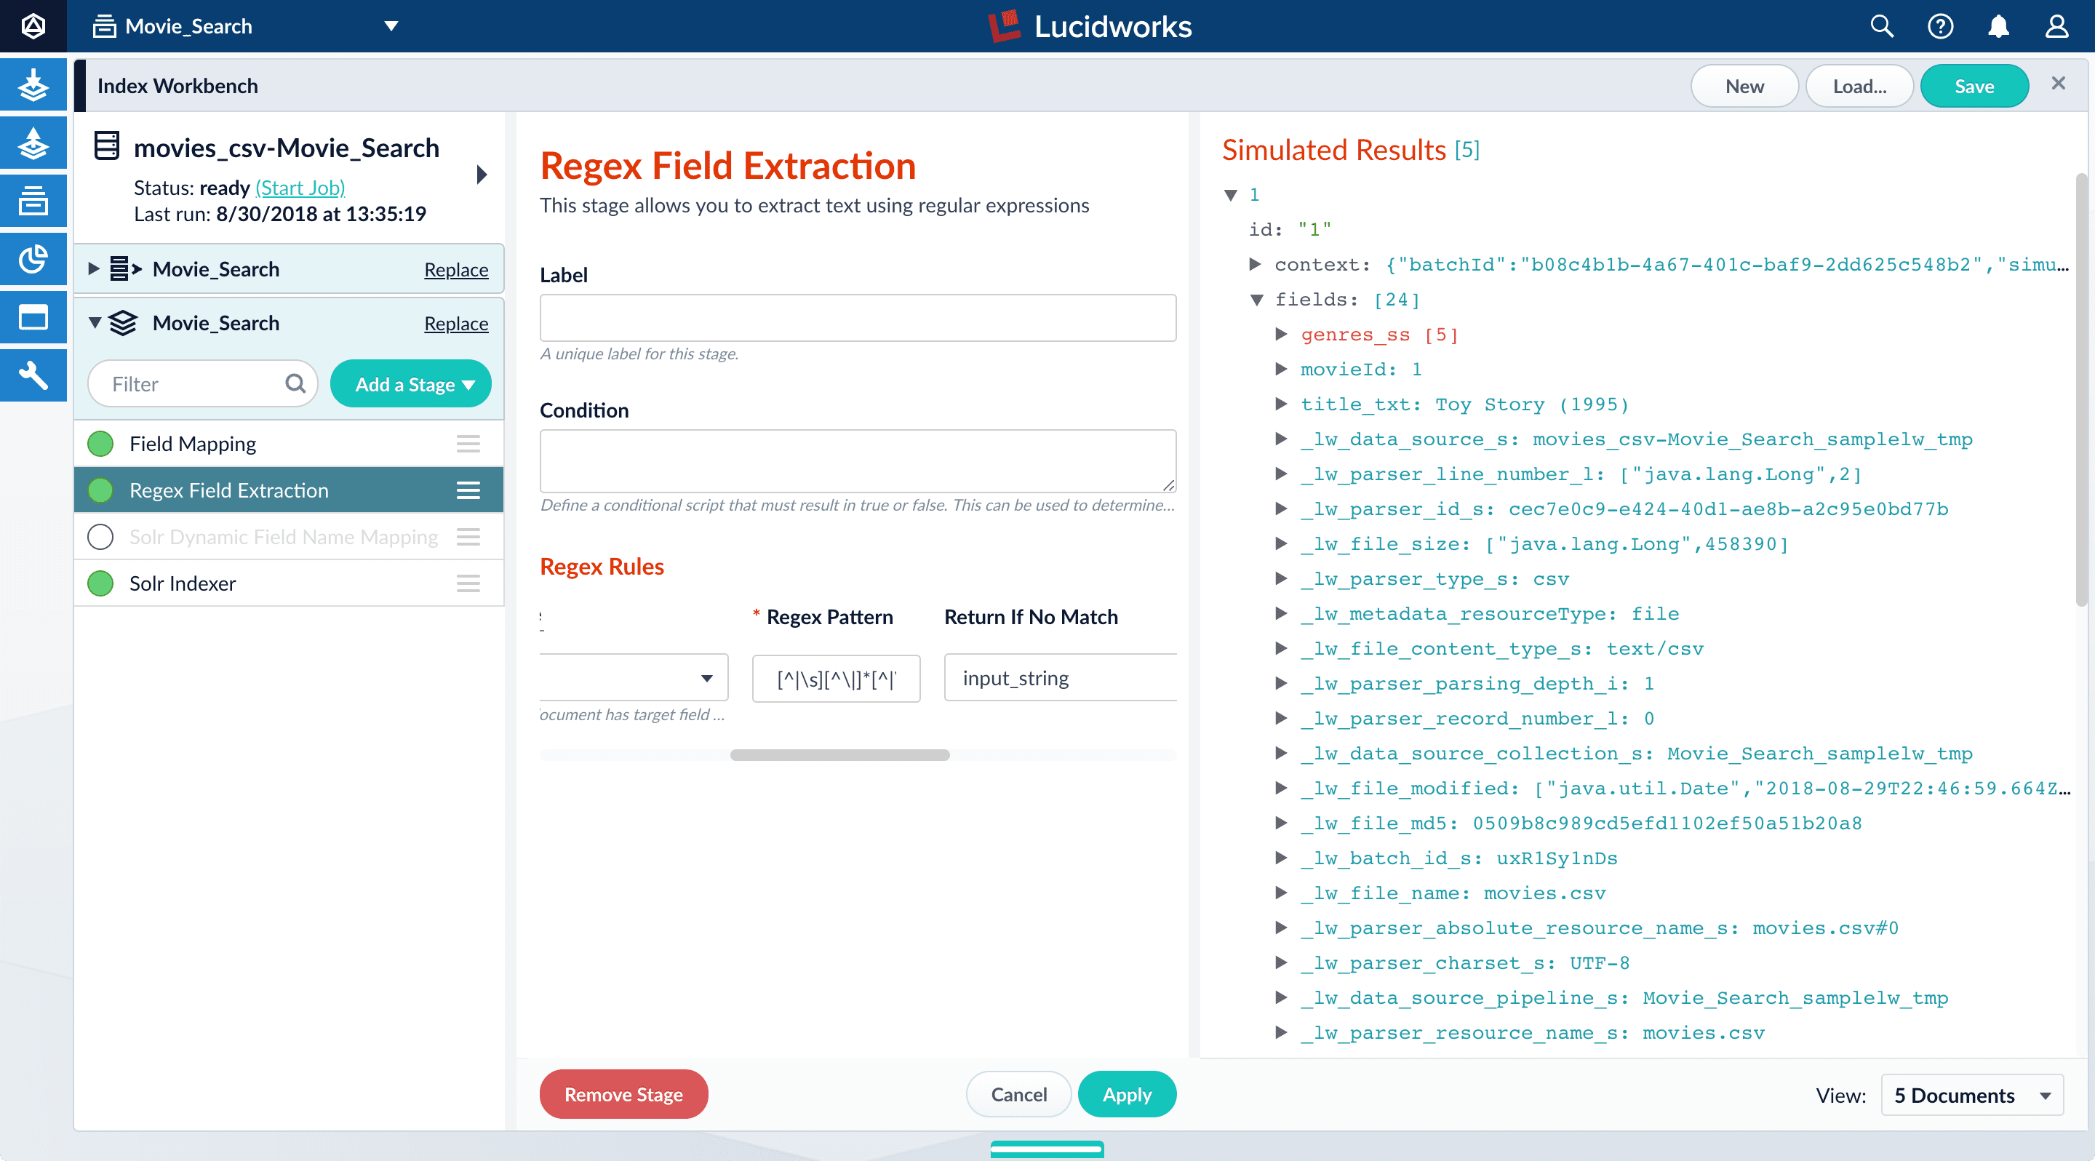The image size is (2095, 1161).
Task: Grab the Field Mapping drag handle
Action: 468,443
